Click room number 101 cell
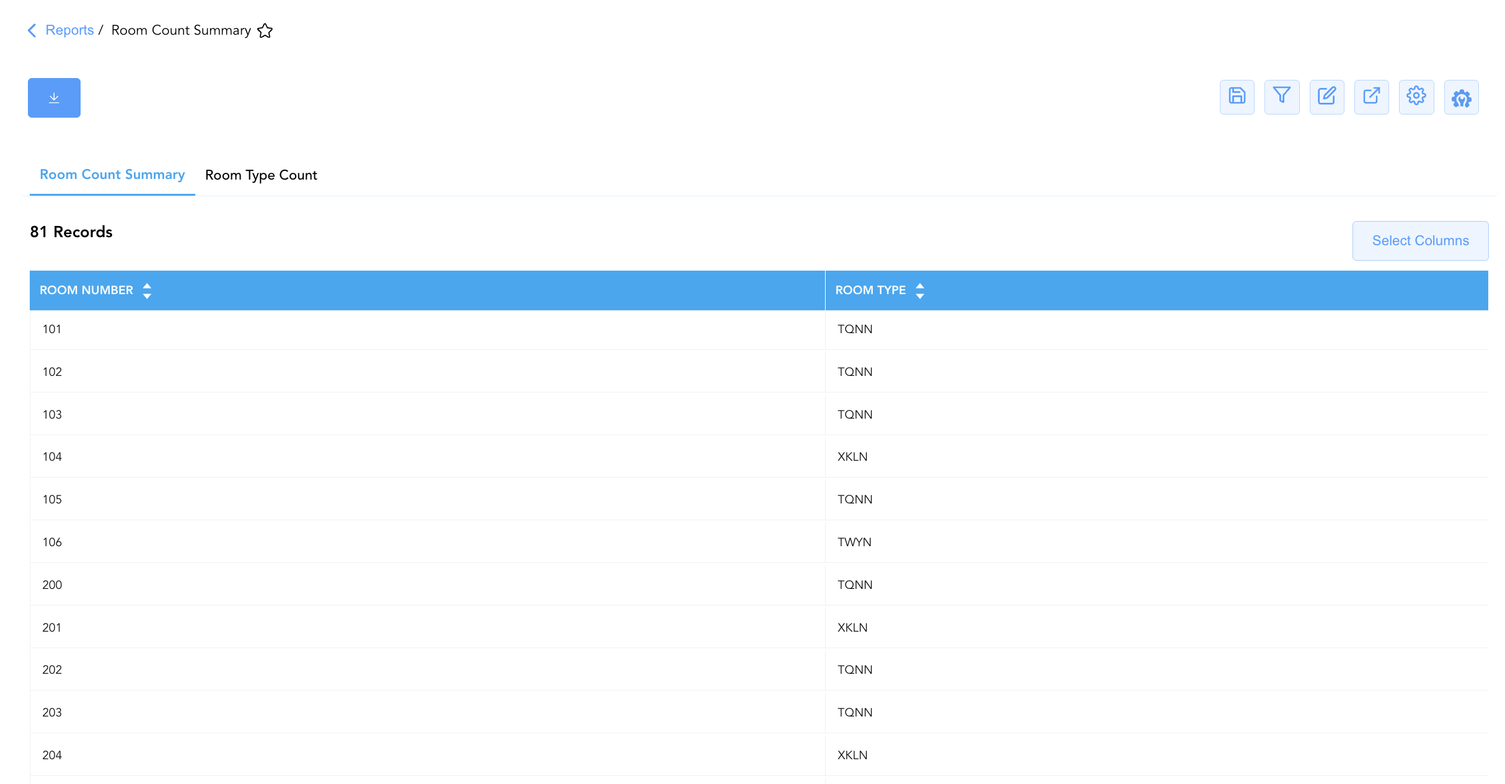The height and width of the screenshot is (784, 1505). [x=427, y=329]
